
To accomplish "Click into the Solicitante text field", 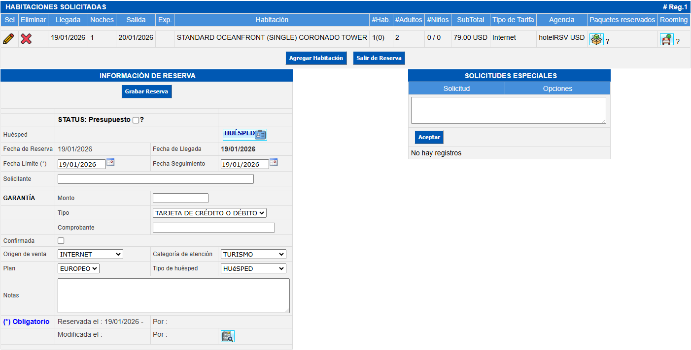I will tap(155, 179).
